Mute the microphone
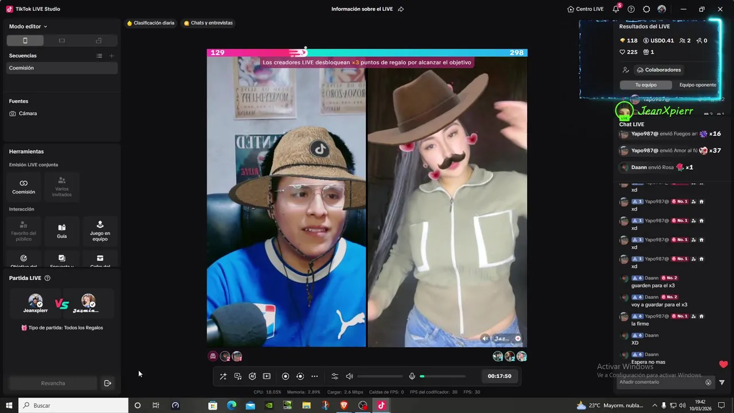This screenshot has height=413, width=734. click(x=412, y=376)
